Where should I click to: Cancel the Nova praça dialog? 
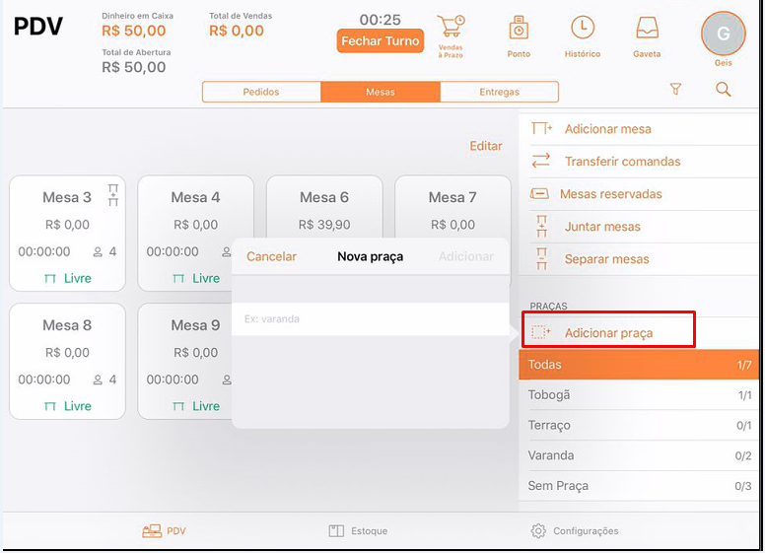tap(271, 256)
